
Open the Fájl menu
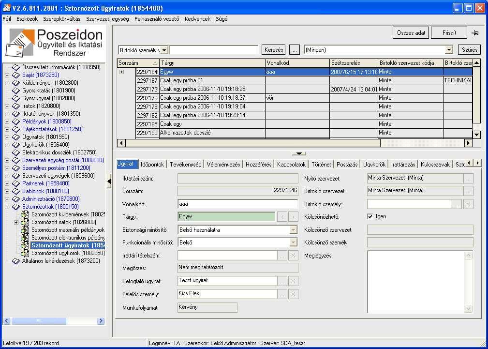(7, 19)
